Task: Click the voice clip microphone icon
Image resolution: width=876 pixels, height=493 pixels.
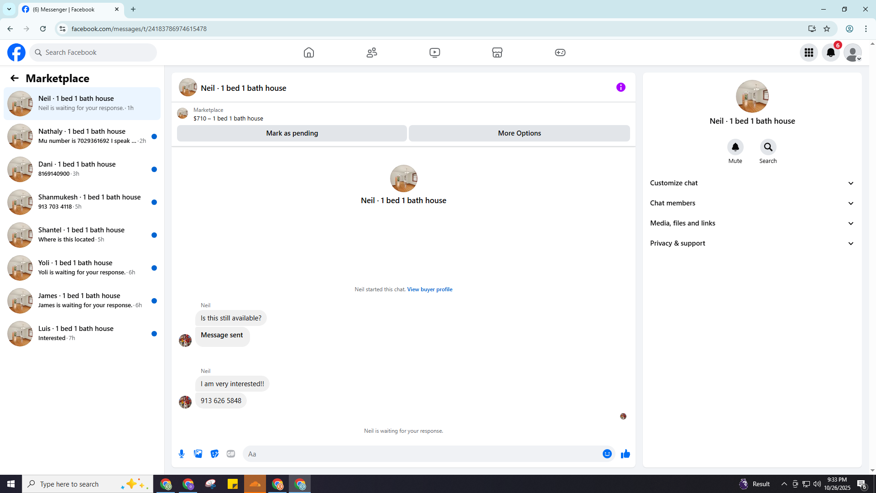Action: pyautogui.click(x=182, y=454)
